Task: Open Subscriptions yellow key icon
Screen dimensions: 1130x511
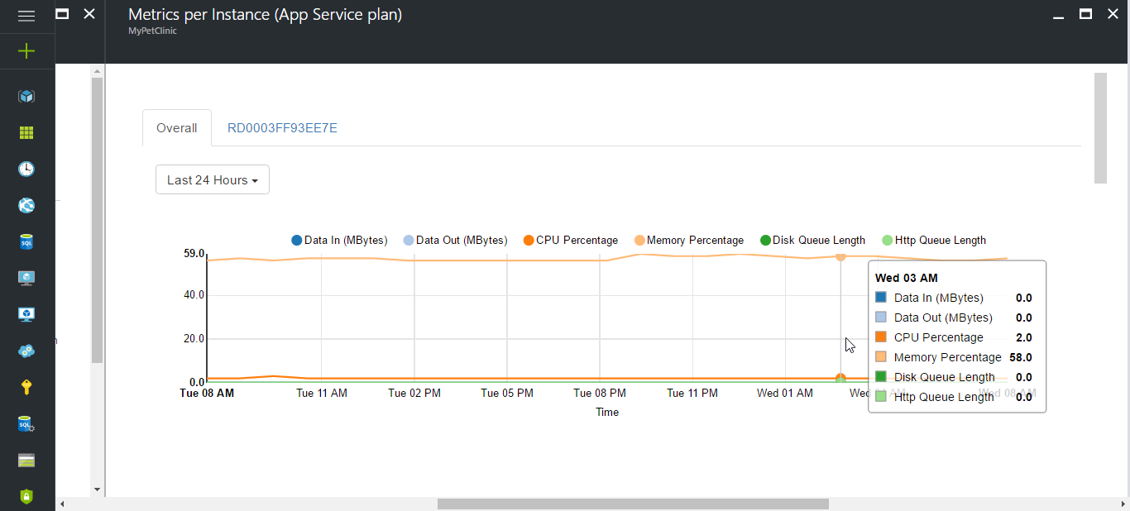Action: (26, 387)
